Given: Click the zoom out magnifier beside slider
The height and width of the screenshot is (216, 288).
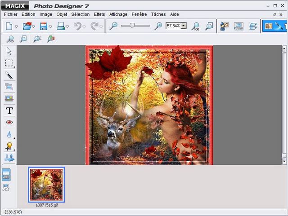Looking at the screenshot, I should tap(113, 26).
